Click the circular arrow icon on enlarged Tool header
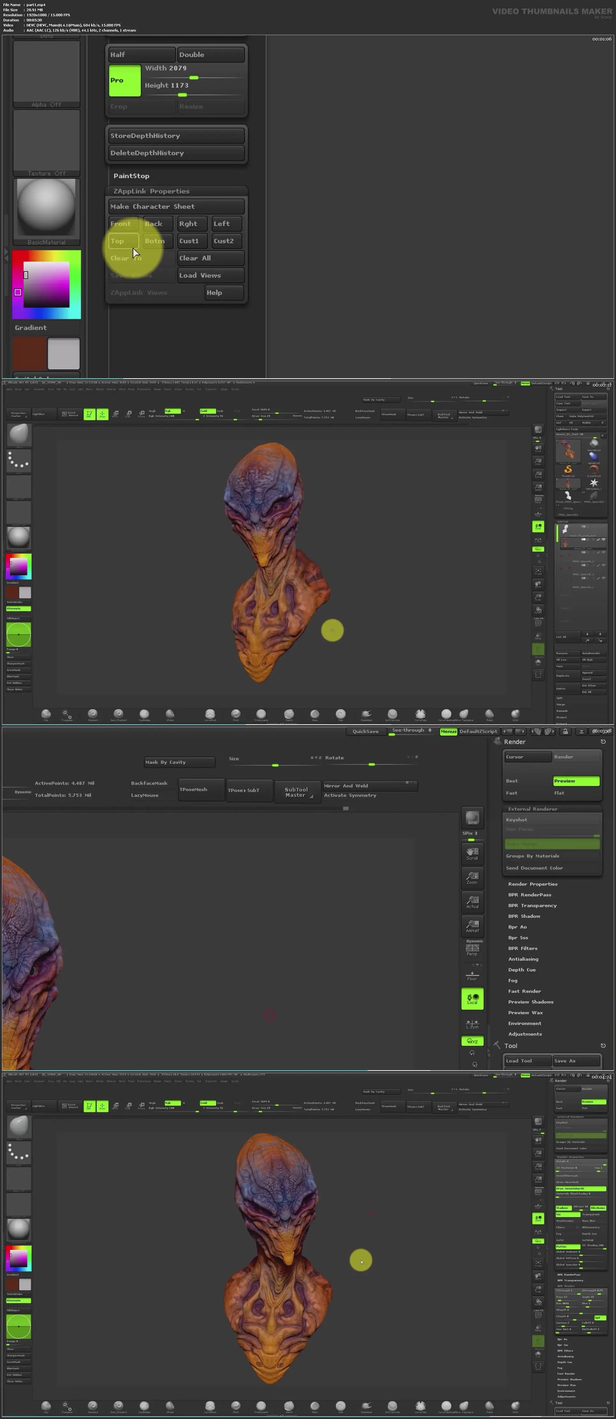This screenshot has height=1419, width=616. (603, 1046)
